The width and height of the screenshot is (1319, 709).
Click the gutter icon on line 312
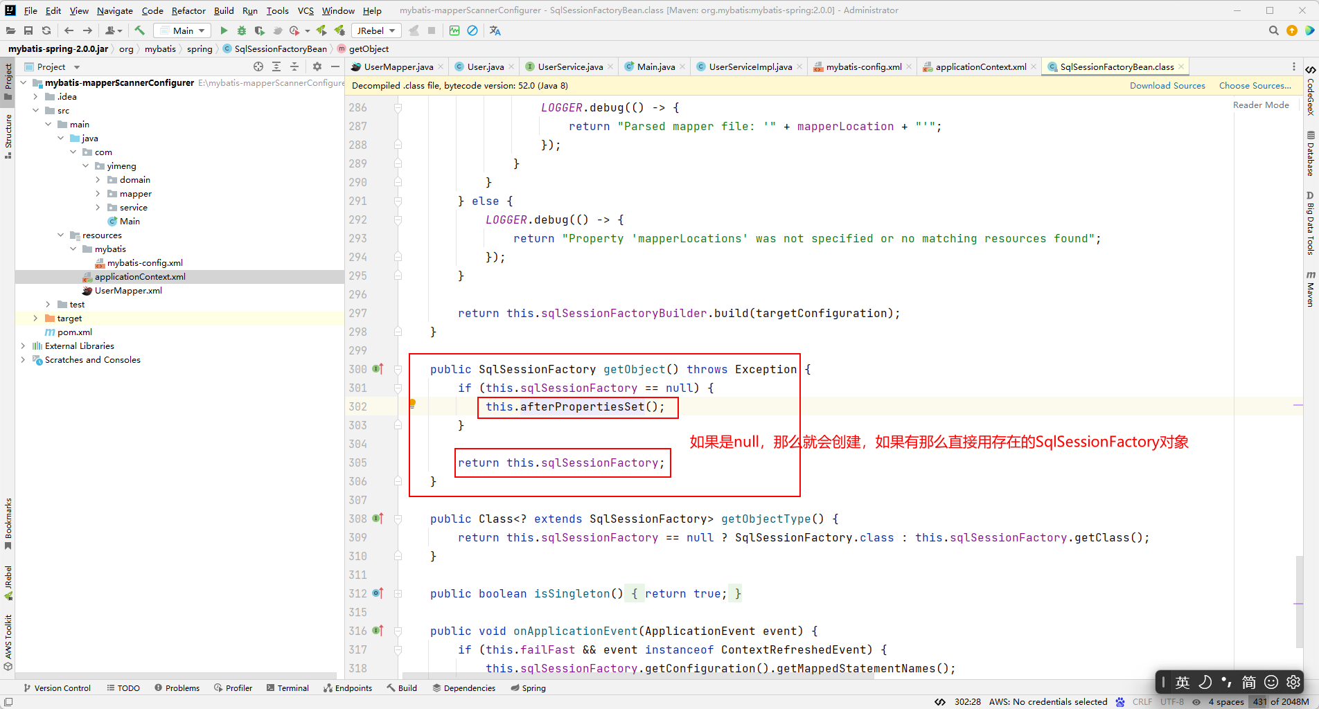(378, 593)
